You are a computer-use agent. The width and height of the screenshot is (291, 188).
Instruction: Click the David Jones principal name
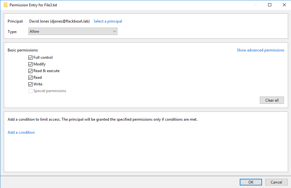click(x=59, y=21)
